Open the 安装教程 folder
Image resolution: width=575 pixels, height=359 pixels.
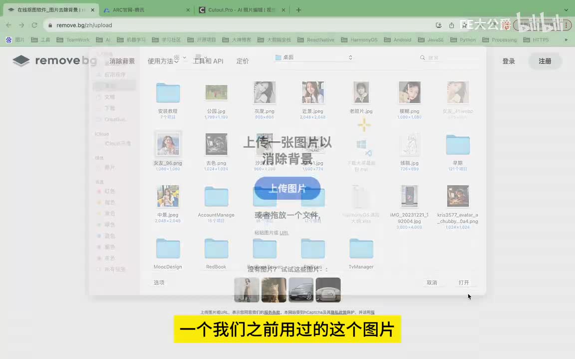(168, 93)
